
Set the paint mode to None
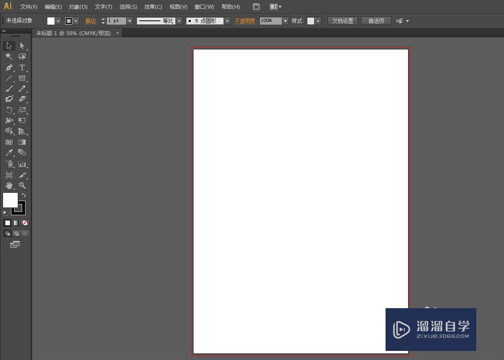point(25,223)
